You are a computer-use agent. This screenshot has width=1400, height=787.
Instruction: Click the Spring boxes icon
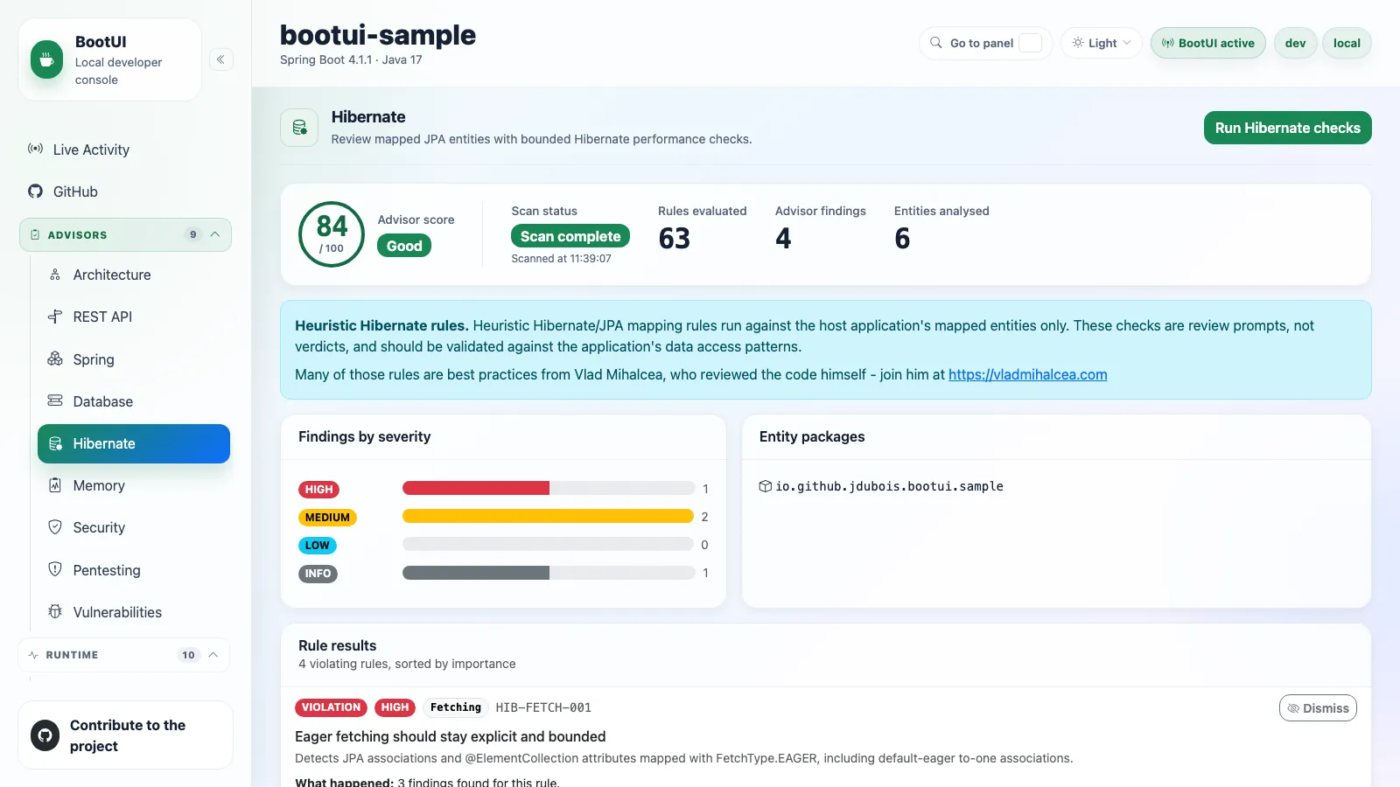click(55, 359)
